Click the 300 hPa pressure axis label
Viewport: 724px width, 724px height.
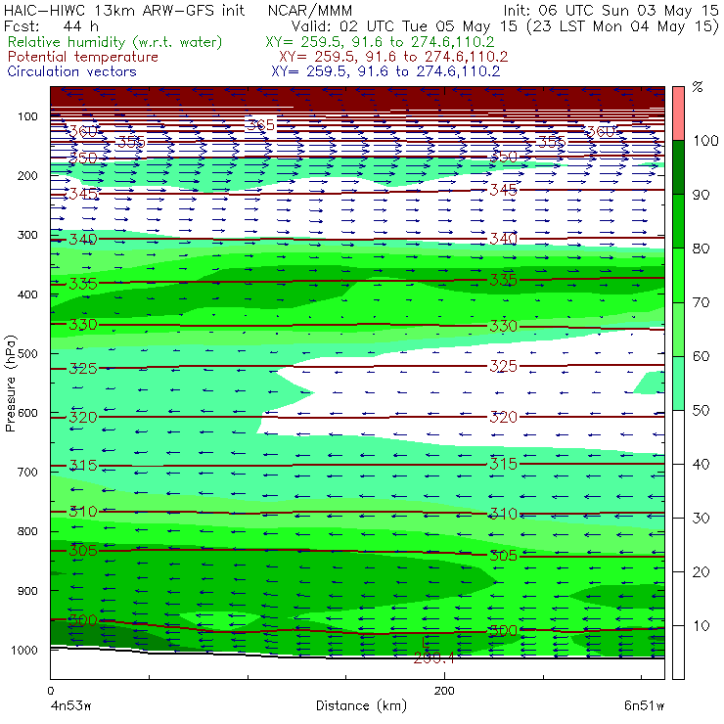(x=27, y=235)
